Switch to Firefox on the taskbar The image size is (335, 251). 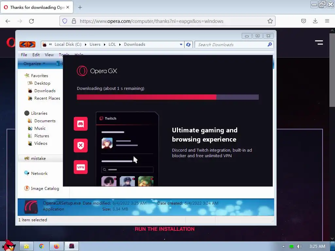coord(56,246)
